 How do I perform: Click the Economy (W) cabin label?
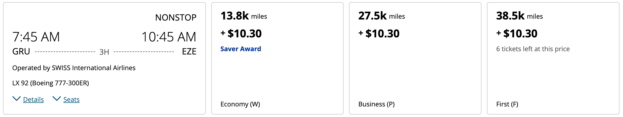[240, 104]
